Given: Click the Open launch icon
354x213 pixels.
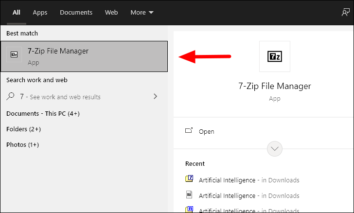Looking at the screenshot, I should coord(189,130).
